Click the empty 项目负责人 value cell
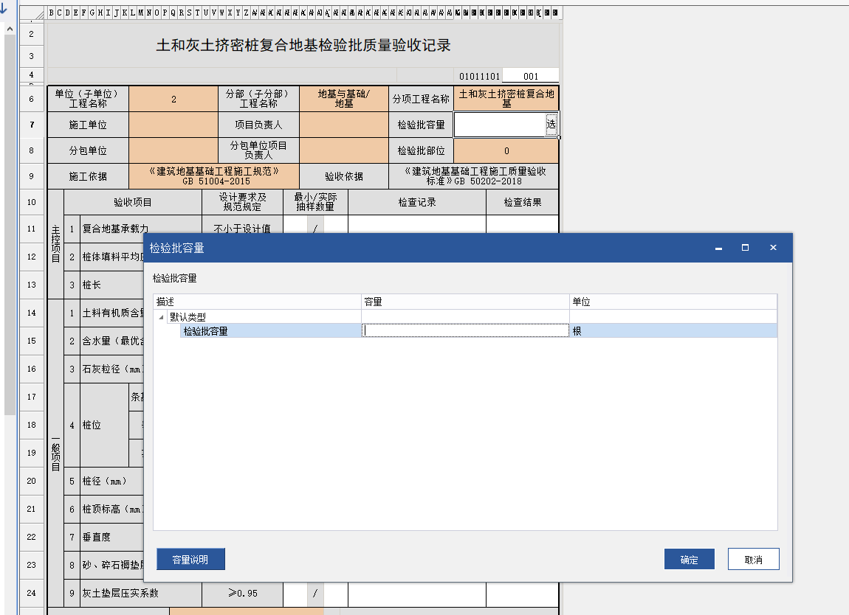This screenshot has height=615, width=849. coord(344,125)
